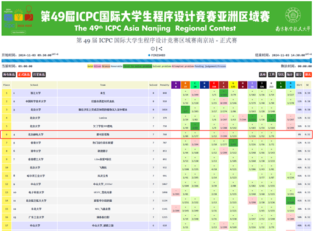Select the 正式队伍 (official teams) filter
Screen dimensions: 313x231
24,75
